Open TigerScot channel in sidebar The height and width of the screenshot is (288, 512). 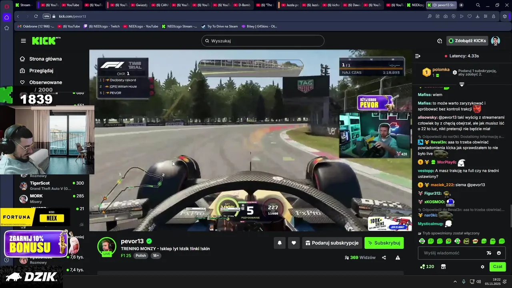(x=51, y=186)
